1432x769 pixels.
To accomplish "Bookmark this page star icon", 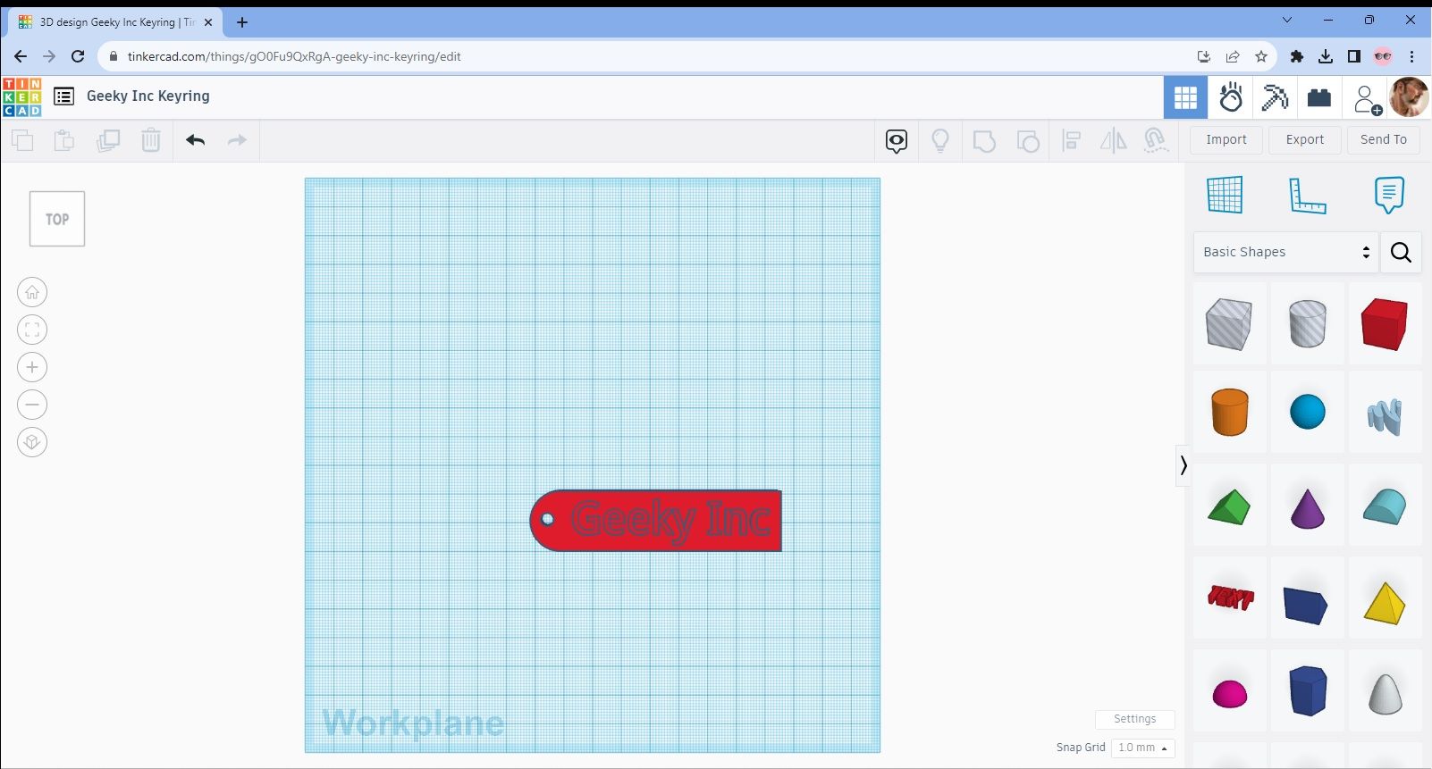I will pyautogui.click(x=1261, y=56).
